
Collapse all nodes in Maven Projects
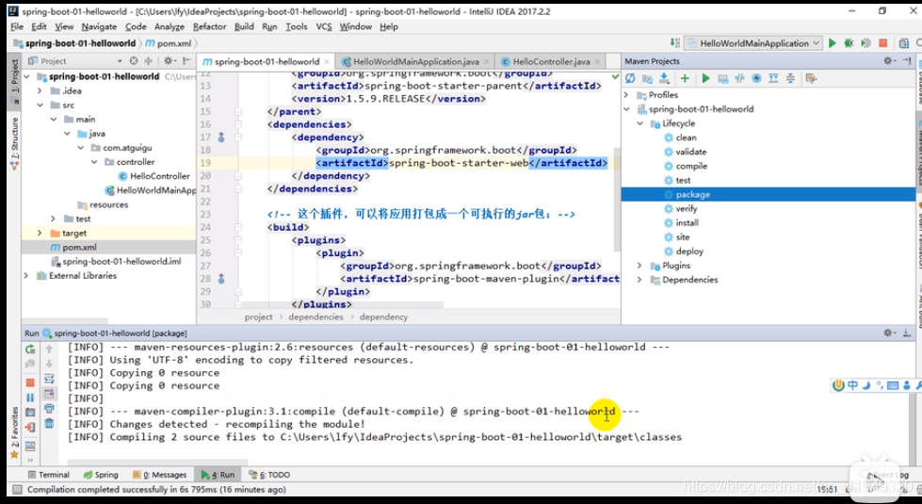(791, 78)
